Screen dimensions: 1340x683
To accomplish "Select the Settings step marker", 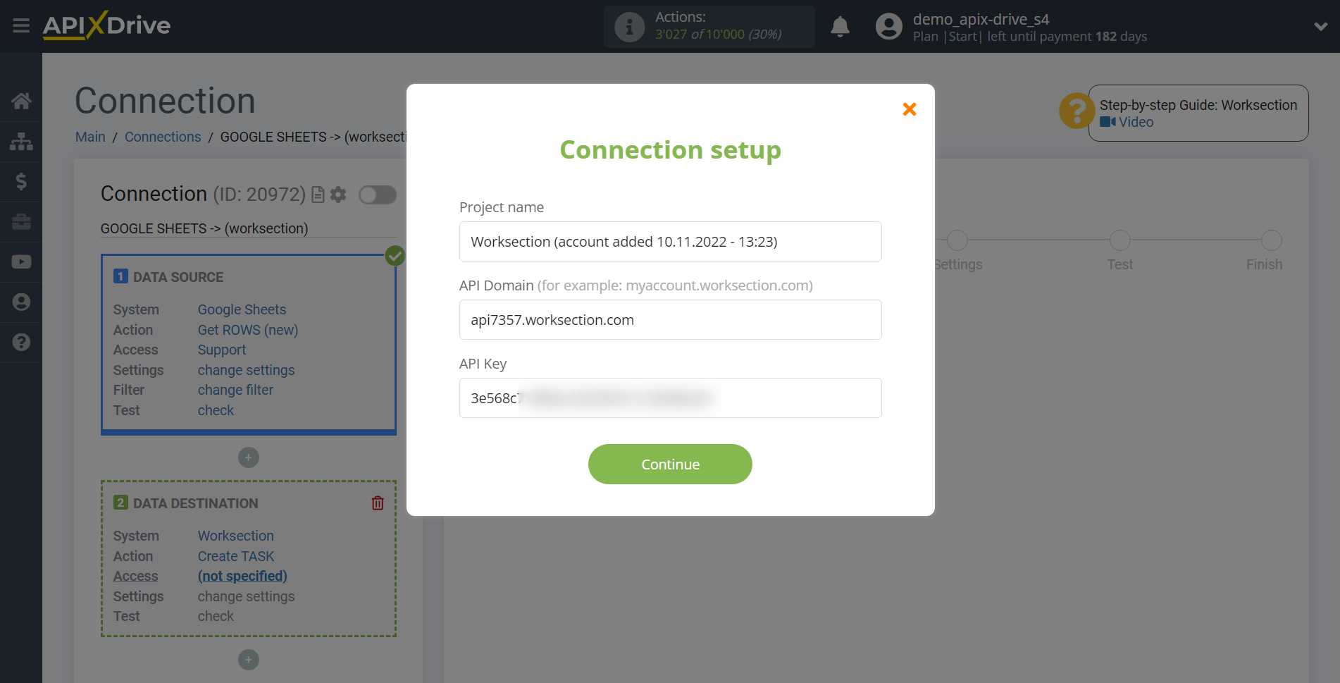I will tap(957, 240).
